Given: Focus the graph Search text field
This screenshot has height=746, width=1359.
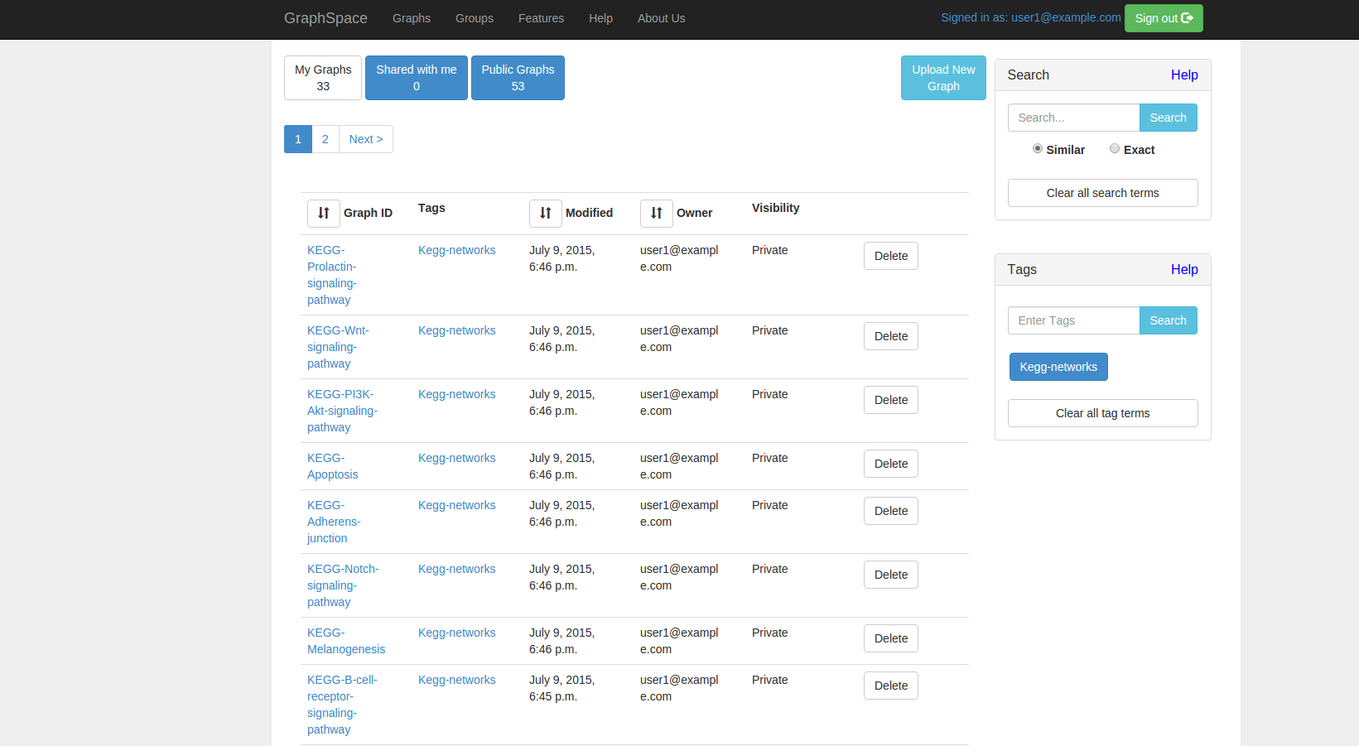Looking at the screenshot, I should [1074, 118].
